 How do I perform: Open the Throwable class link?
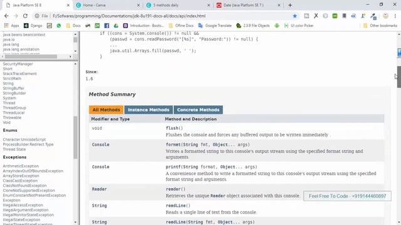point(12,117)
